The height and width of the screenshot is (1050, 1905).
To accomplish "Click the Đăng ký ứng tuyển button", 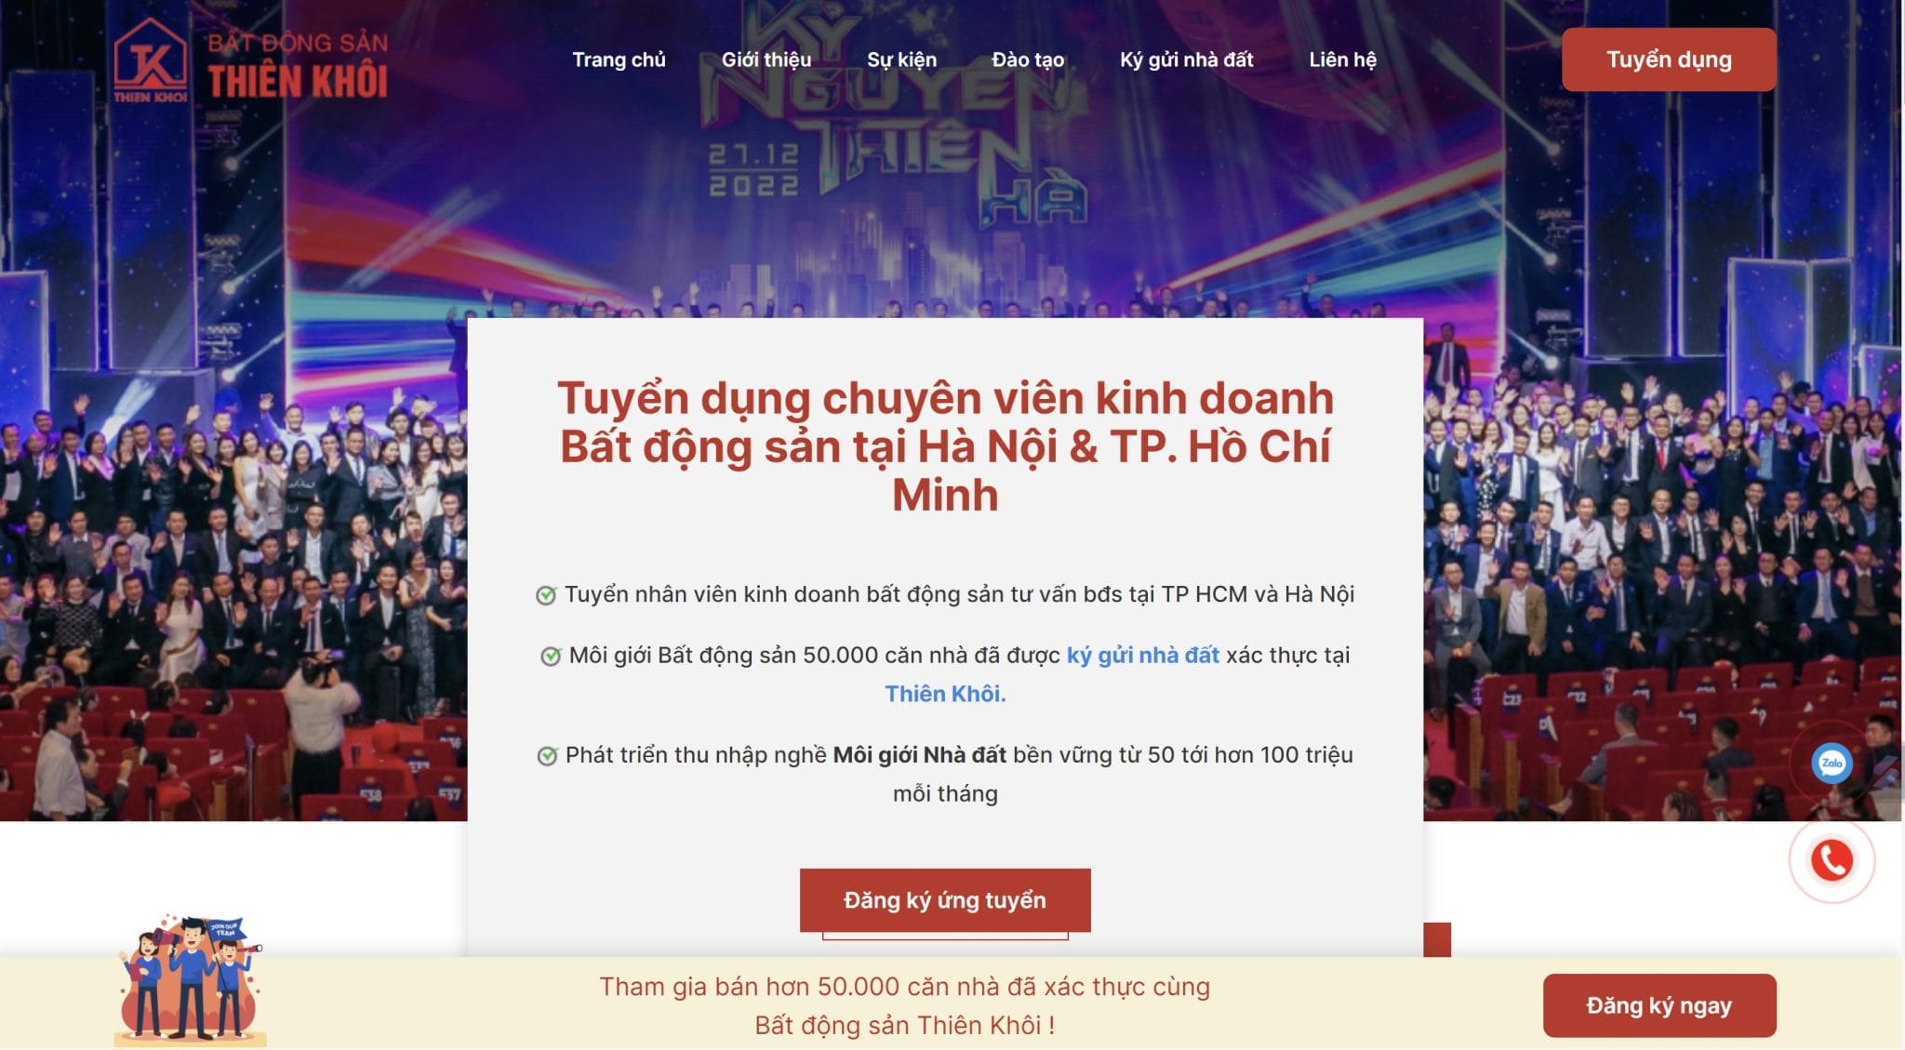I will tap(945, 900).
